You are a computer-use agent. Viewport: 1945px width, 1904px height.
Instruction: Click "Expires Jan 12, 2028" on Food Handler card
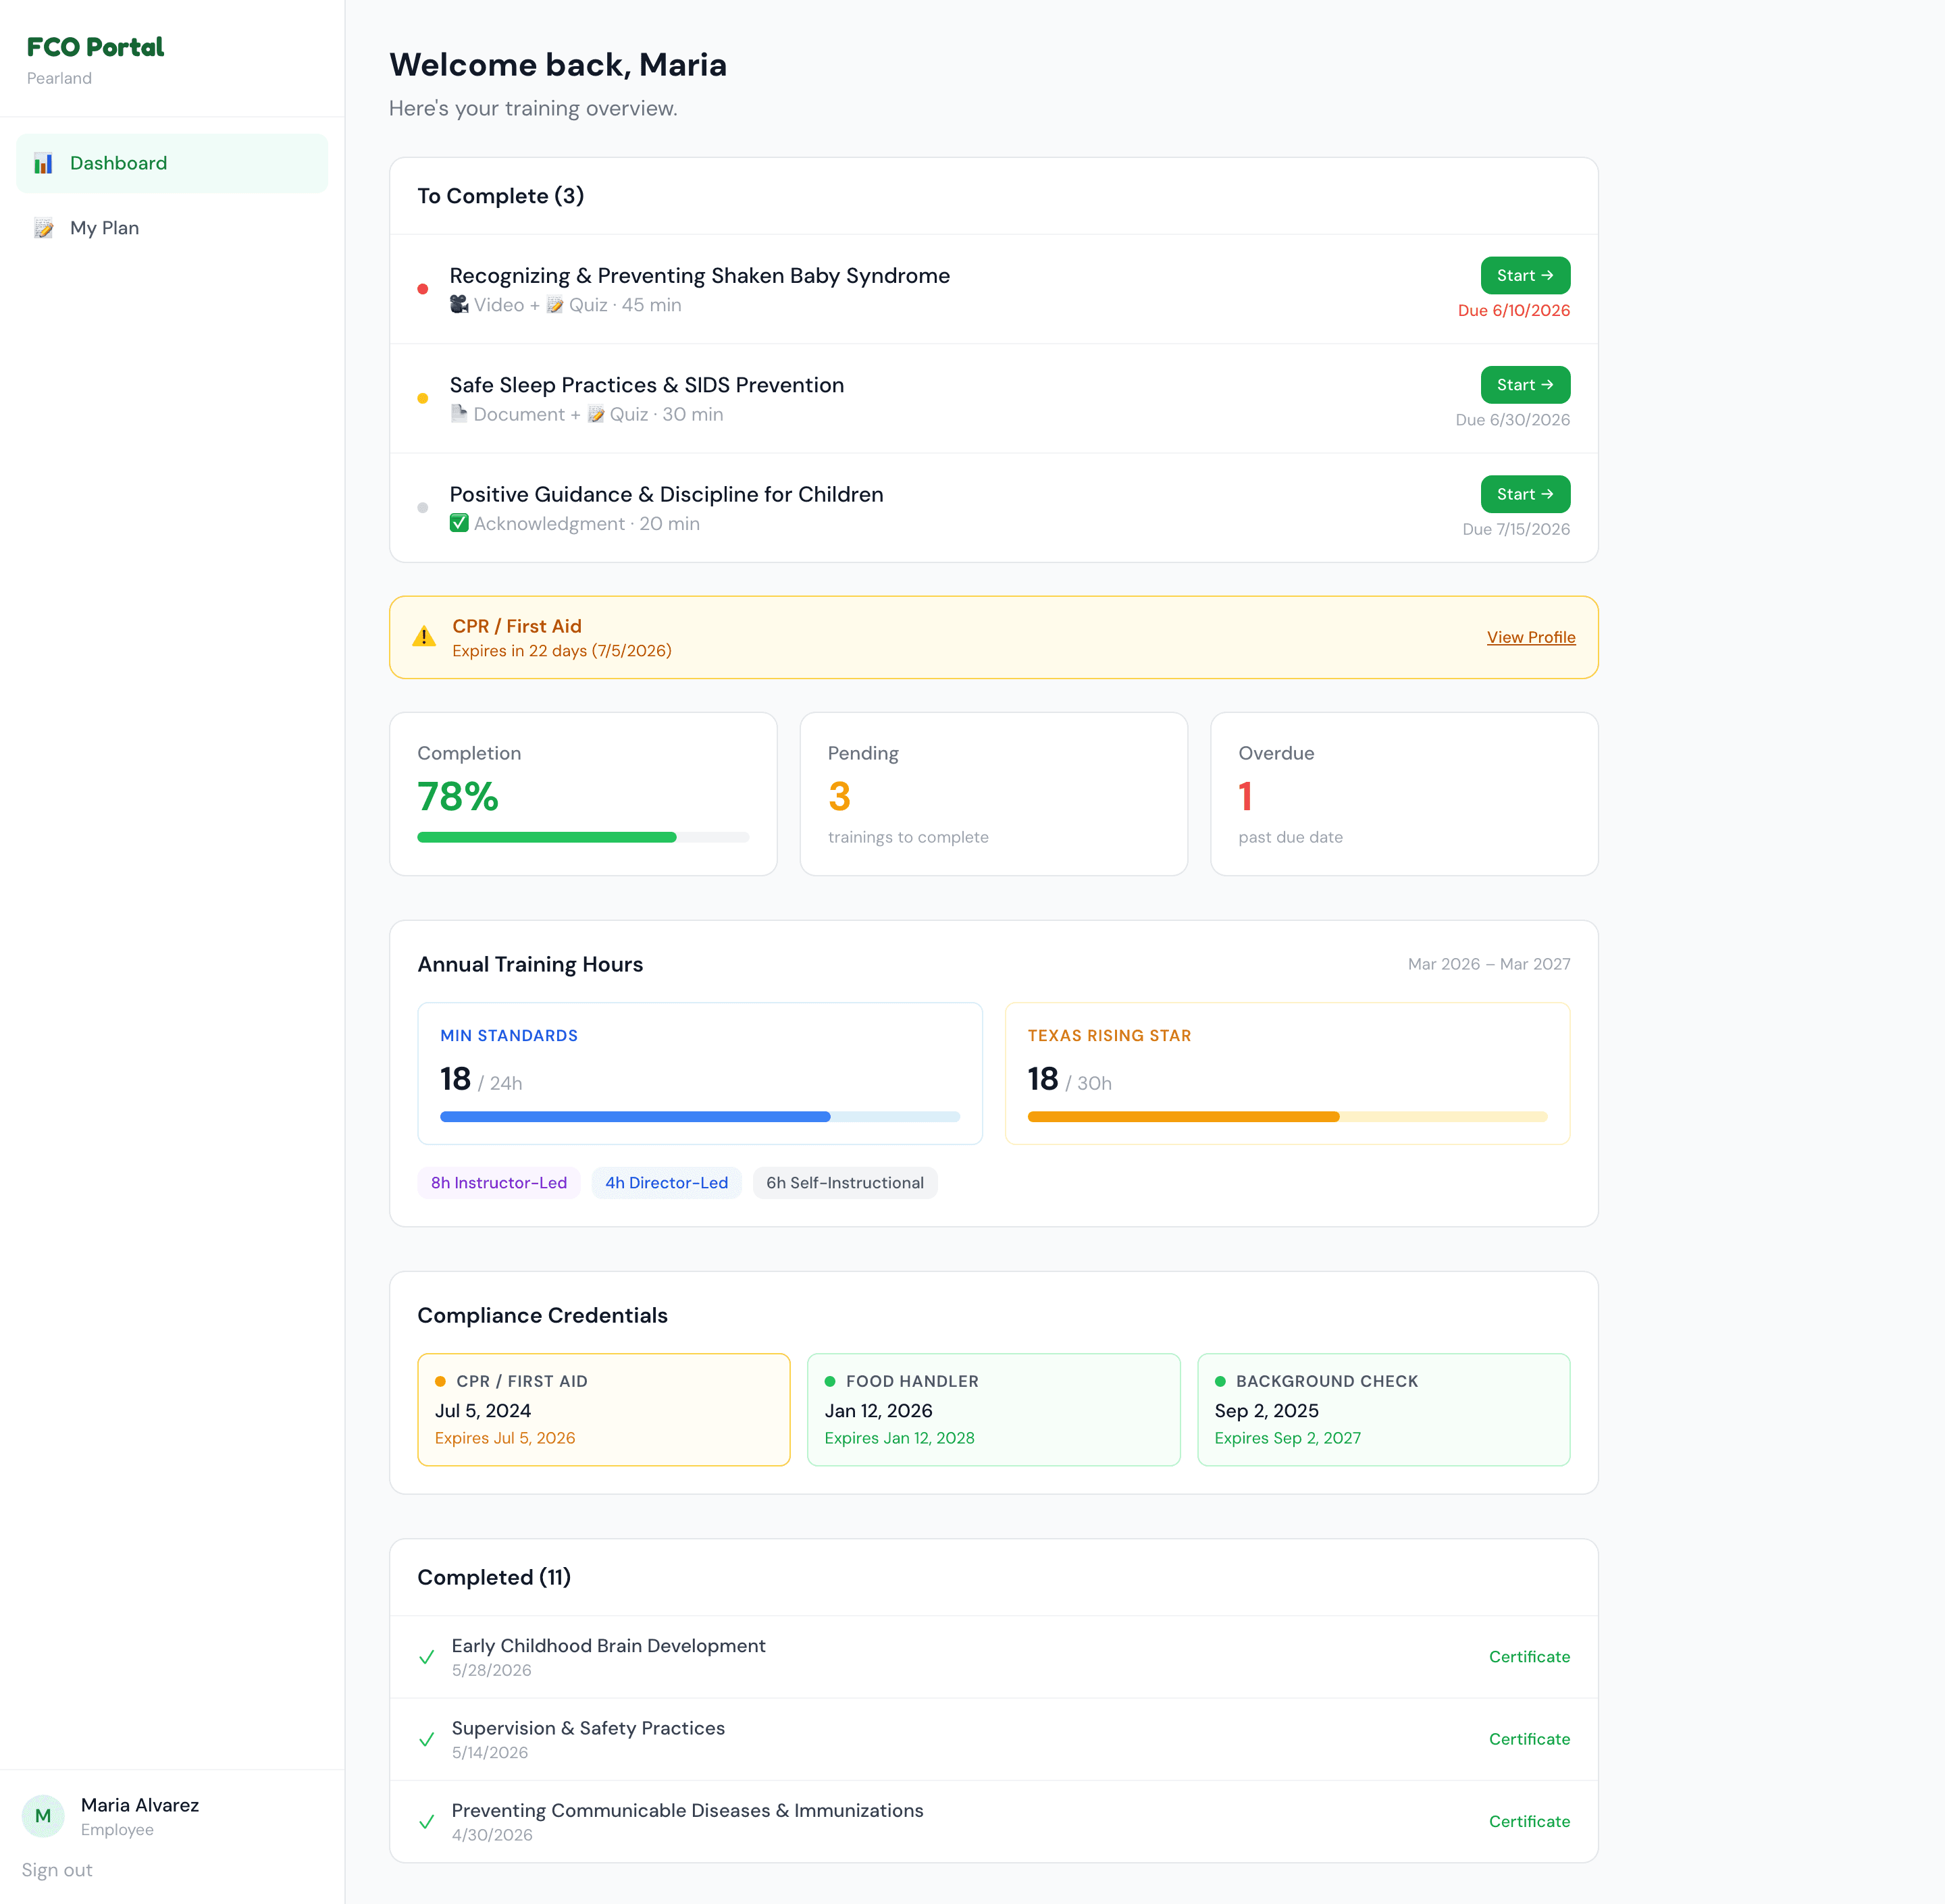coord(899,1438)
